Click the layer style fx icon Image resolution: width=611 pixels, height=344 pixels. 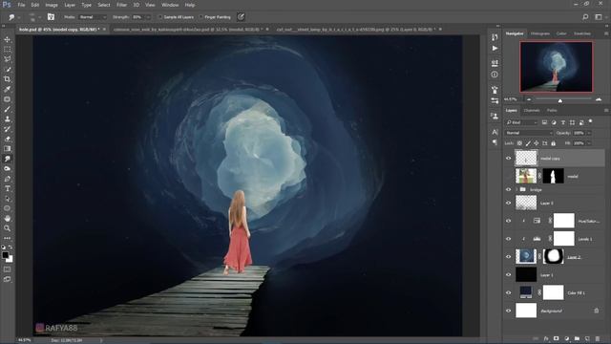(546, 338)
